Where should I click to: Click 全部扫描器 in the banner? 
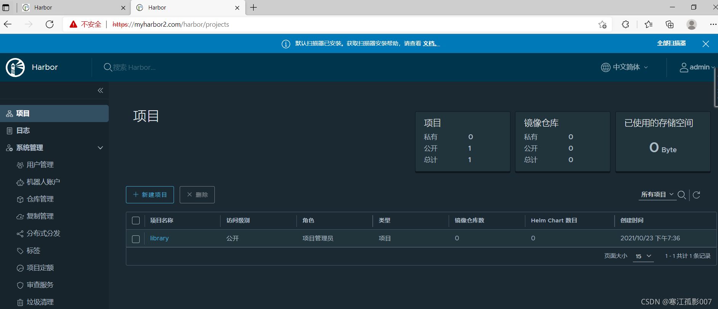[x=671, y=43]
